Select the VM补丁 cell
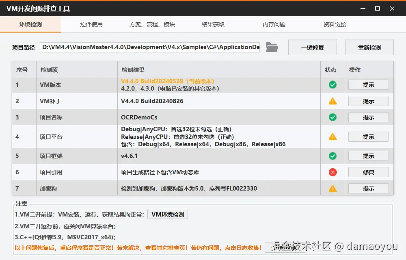Image resolution: width=406 pixels, height=260 pixels. 77,101
